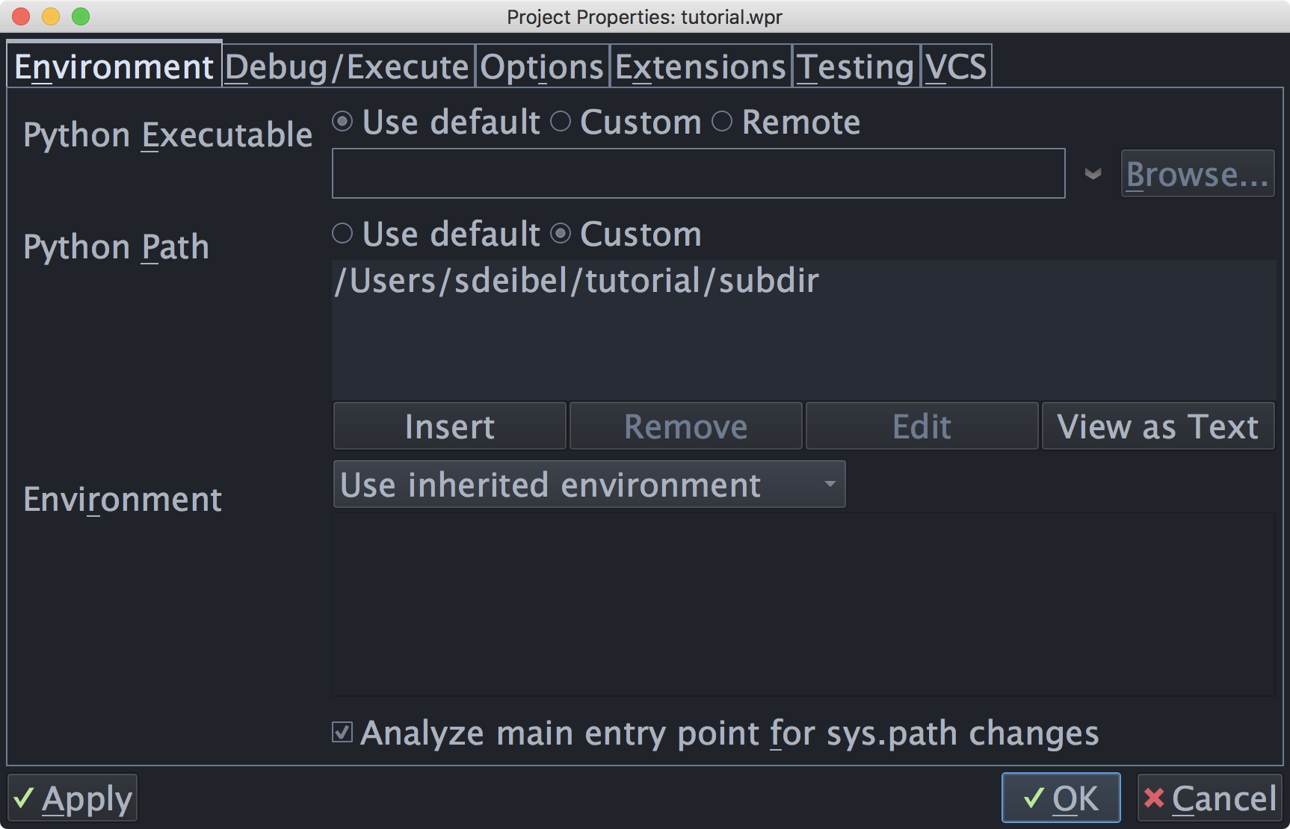Image resolution: width=1290 pixels, height=829 pixels.
Task: Confirm with the OK button
Action: point(1061,798)
